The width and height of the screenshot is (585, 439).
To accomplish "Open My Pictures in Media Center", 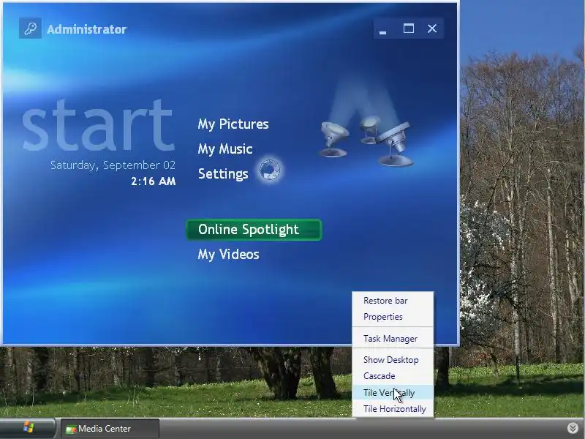I will pyautogui.click(x=233, y=124).
